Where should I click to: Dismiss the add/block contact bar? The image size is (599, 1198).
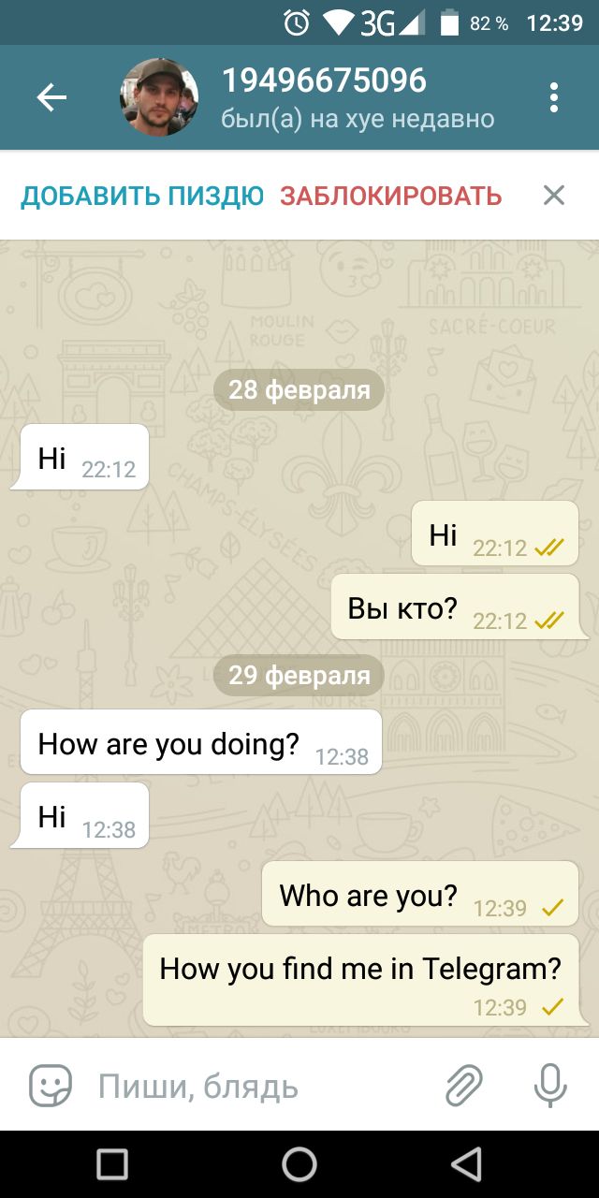click(554, 195)
